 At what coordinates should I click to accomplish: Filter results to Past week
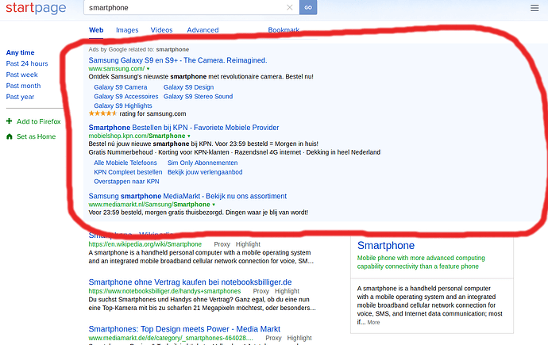point(21,75)
